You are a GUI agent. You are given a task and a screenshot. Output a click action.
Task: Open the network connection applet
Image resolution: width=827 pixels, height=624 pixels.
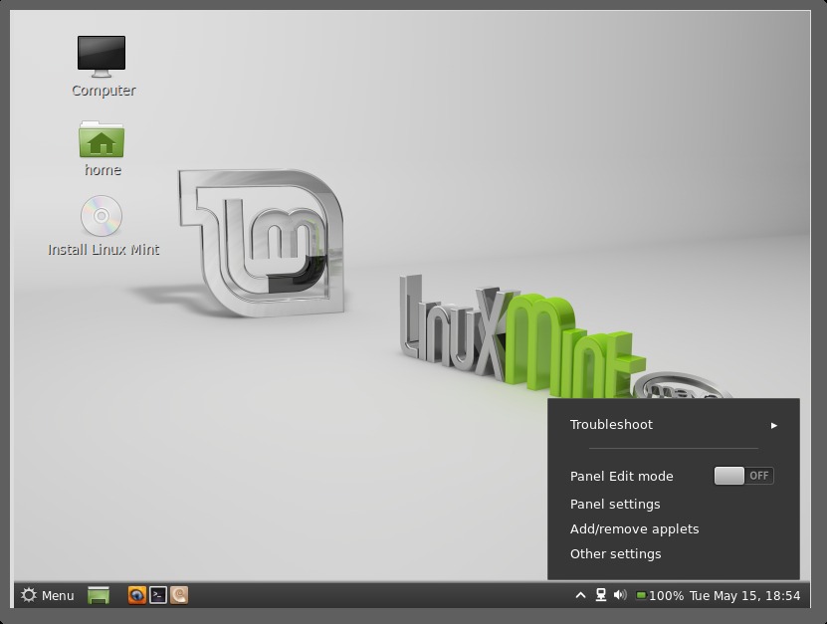tap(601, 595)
